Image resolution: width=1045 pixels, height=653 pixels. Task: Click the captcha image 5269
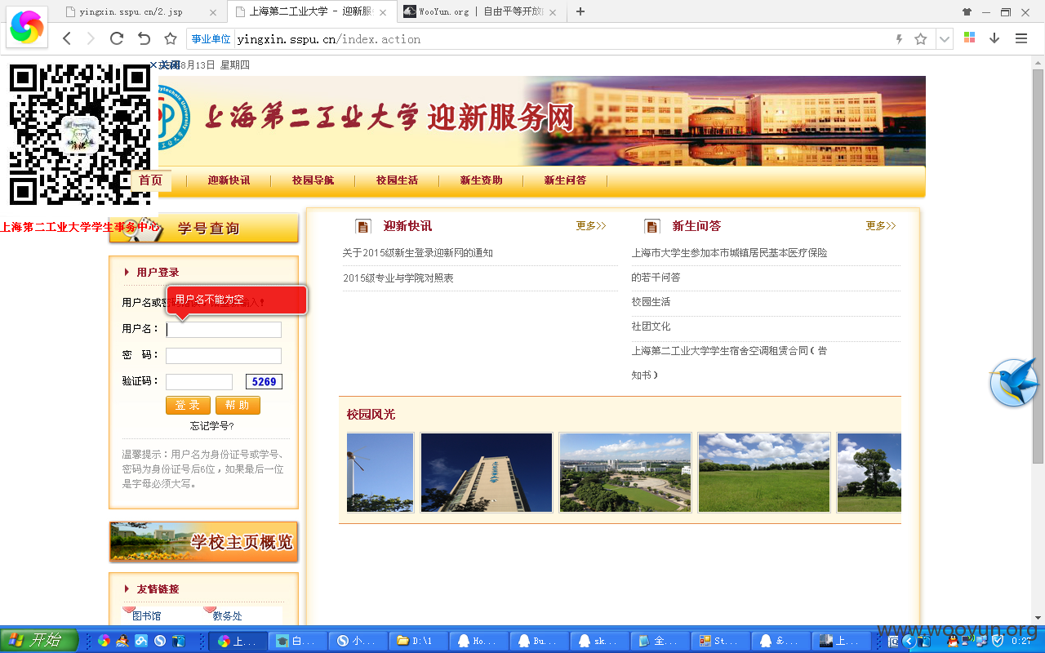point(264,382)
